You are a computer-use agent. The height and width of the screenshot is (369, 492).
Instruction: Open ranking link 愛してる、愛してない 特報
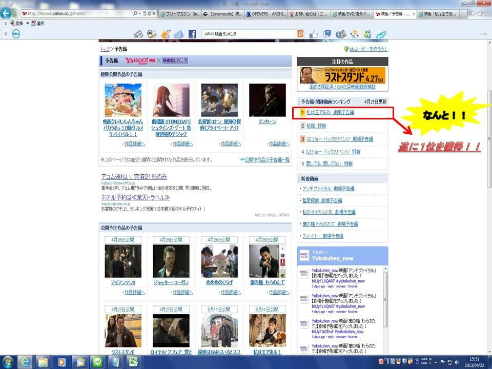329,163
